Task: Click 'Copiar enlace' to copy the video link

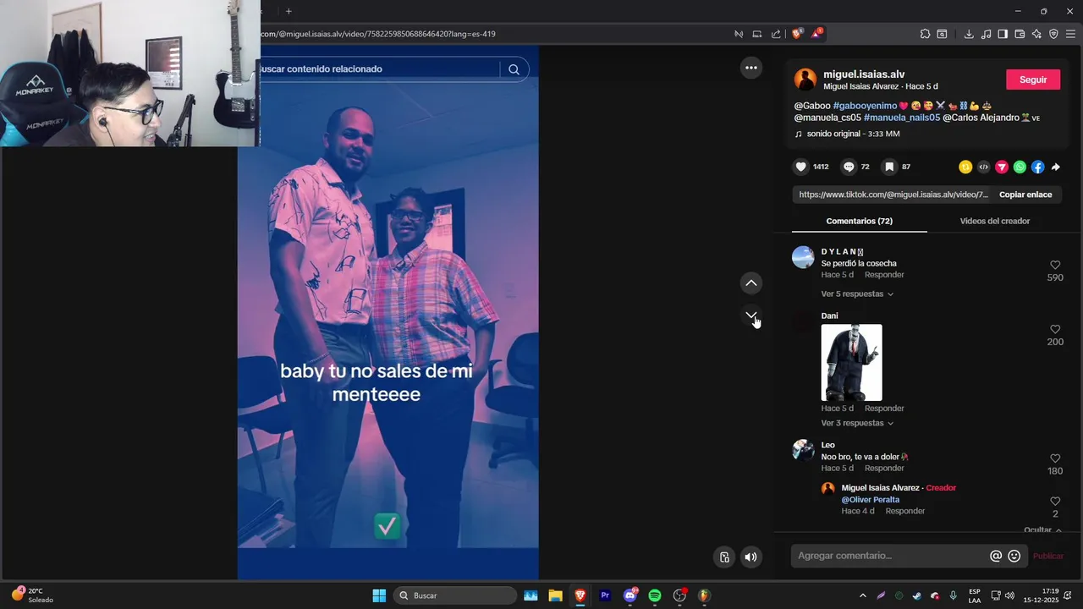Action: pyautogui.click(x=1025, y=195)
